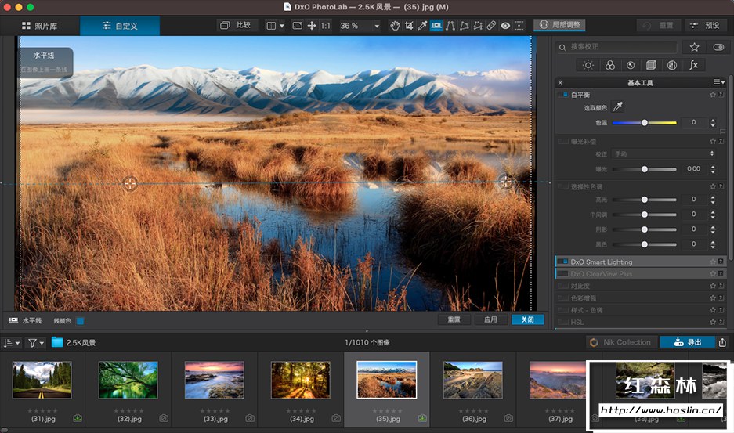Step the 曝光 value stepper
734x433 pixels.
[713, 169]
